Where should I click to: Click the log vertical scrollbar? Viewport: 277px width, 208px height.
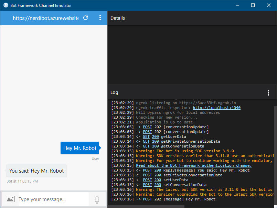point(275,155)
